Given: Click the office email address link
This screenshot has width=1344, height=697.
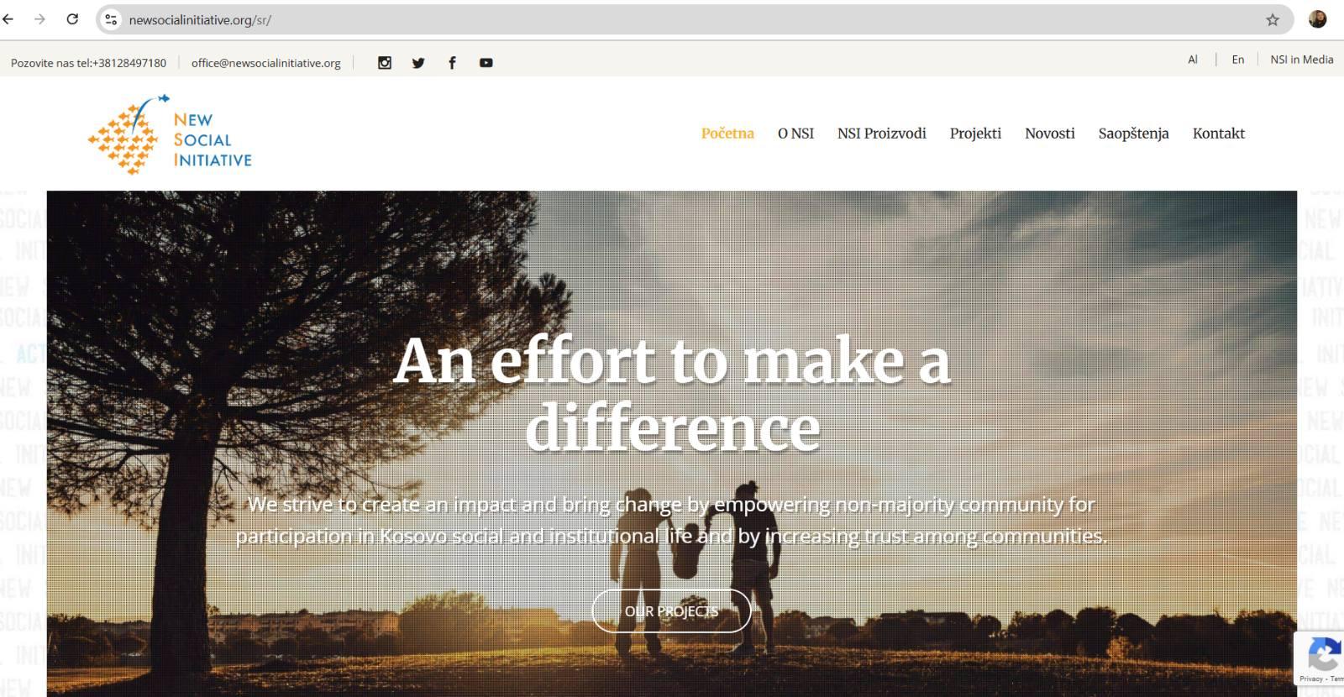Looking at the screenshot, I should pyautogui.click(x=265, y=63).
